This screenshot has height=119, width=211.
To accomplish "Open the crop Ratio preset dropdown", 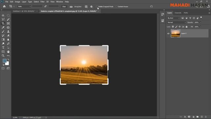I will tap(24, 7).
